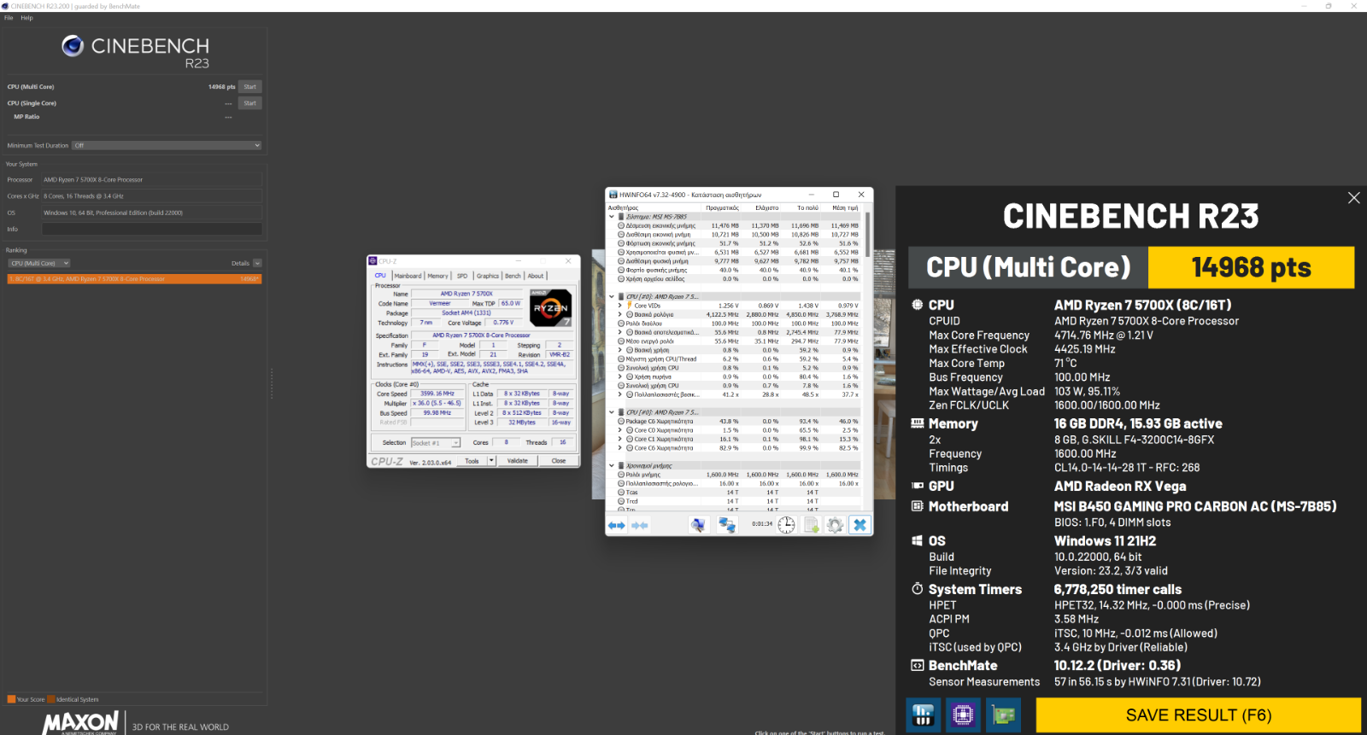Click BenchMate green graphics card icon
The height and width of the screenshot is (735, 1367).
coord(1003,715)
